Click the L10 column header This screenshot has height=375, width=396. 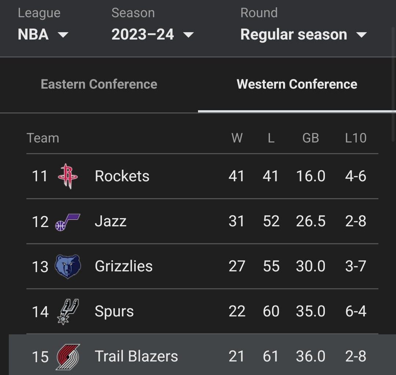click(x=355, y=138)
